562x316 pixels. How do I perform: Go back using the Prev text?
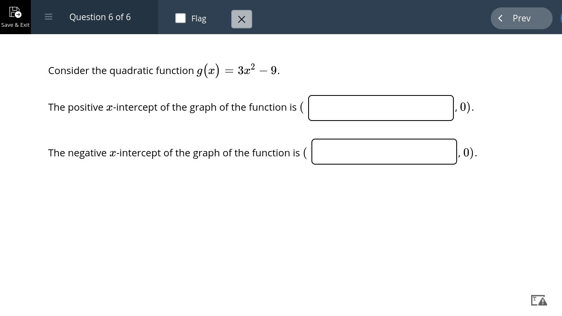coord(521,18)
